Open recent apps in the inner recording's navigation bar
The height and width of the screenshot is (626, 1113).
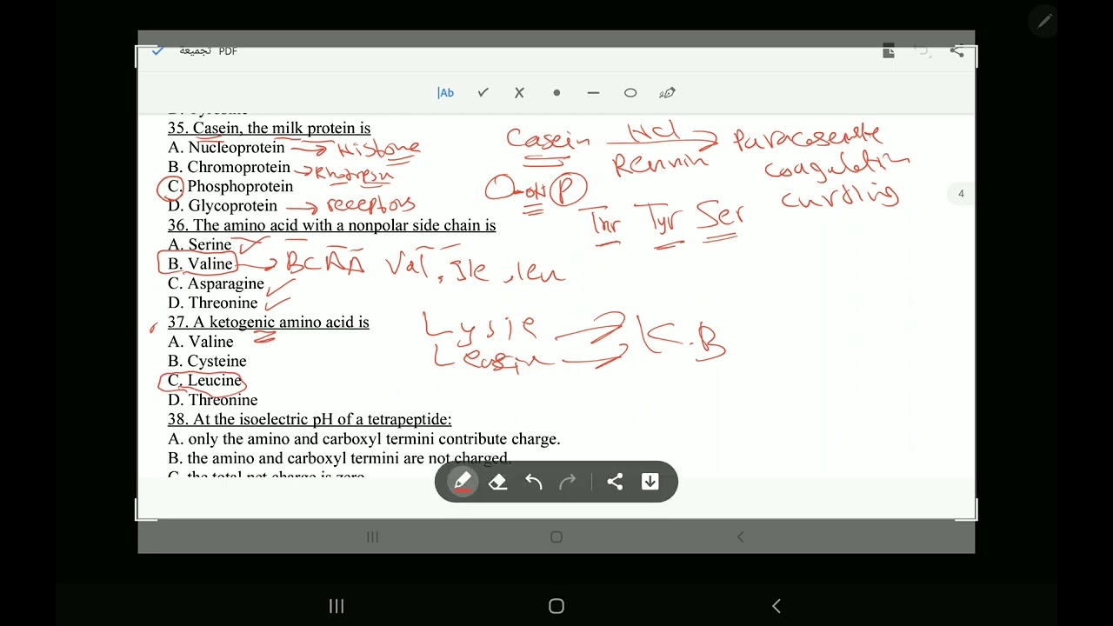372,537
